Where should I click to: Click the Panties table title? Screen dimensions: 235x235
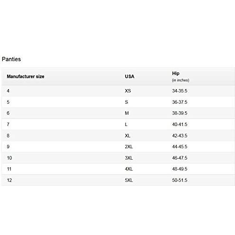(x=11, y=59)
